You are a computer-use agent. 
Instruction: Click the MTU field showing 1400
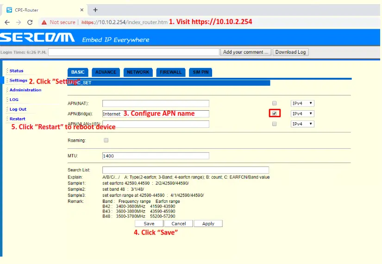[x=156, y=156]
